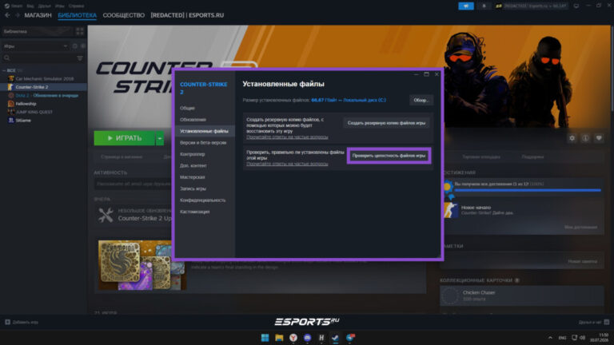614x345 pixels.
Task: Go back with the left arrow navigation icon
Action: (x=7, y=15)
